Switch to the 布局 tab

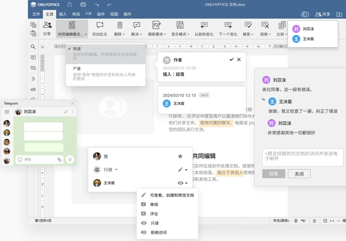point(76,14)
